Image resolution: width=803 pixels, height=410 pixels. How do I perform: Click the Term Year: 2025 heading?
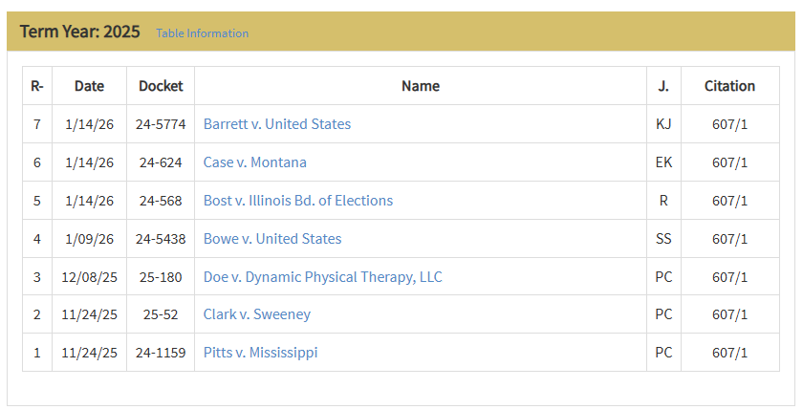pyautogui.click(x=79, y=32)
